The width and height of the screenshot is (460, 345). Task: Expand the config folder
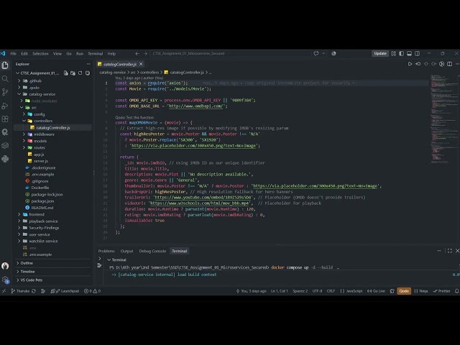coord(39,114)
